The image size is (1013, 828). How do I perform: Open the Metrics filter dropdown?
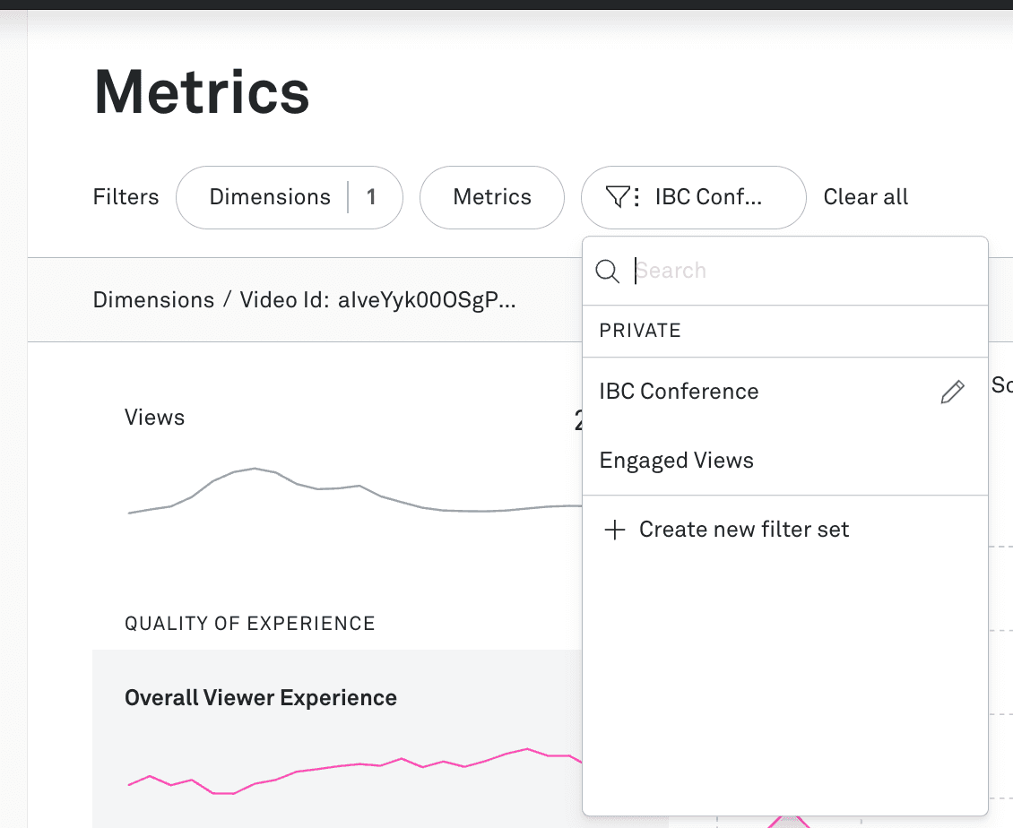pos(491,197)
